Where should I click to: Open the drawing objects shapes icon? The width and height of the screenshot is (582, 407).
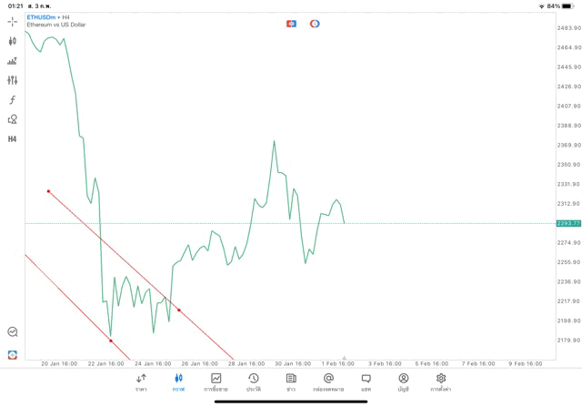[x=13, y=119]
